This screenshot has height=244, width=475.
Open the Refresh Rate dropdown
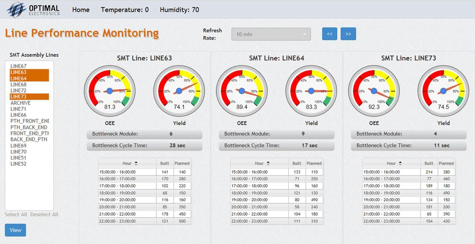click(x=271, y=34)
